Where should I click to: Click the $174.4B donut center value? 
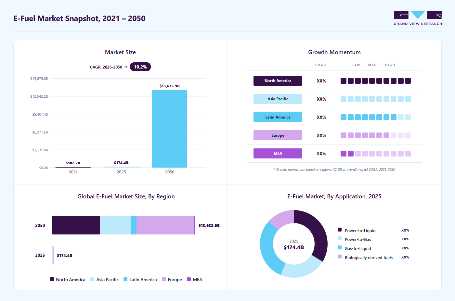click(294, 247)
